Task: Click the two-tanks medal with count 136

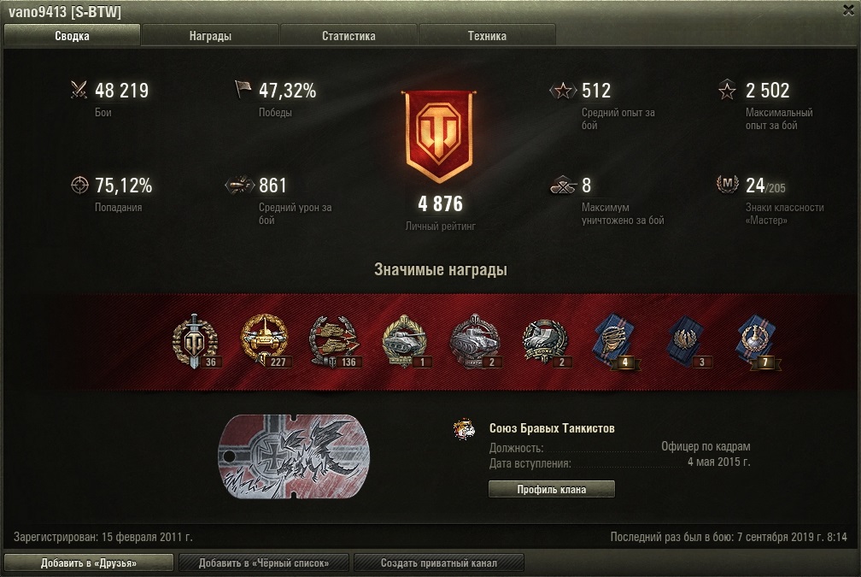Action: point(334,341)
